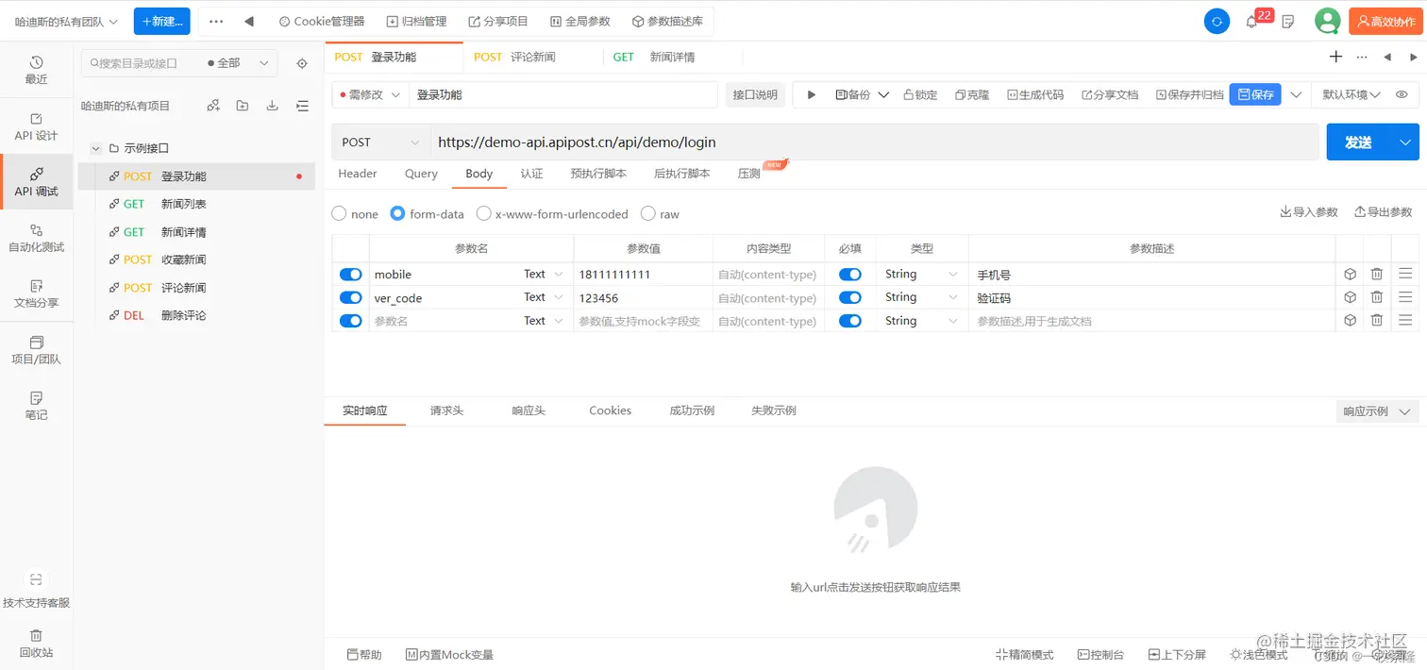Open the 文档分享 sidebar section

click(x=36, y=293)
